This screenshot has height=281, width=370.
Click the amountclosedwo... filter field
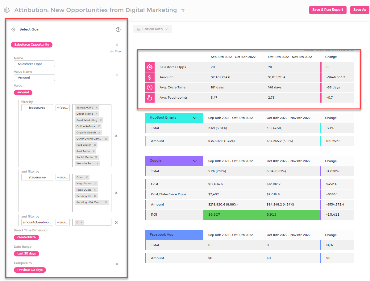[x=37, y=222]
